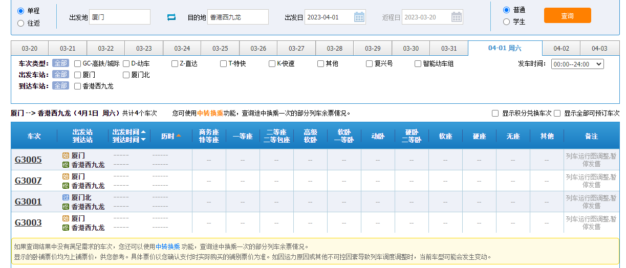The width and height of the screenshot is (626, 268).
Task: Select the 学生 ticket radio button
Action: (x=506, y=22)
